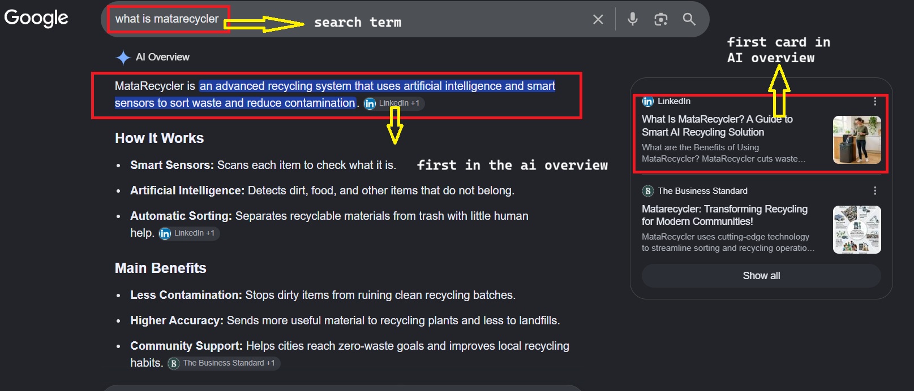This screenshot has width=914, height=391.
Task: Click the 'How It Works' heading
Action: (x=159, y=138)
